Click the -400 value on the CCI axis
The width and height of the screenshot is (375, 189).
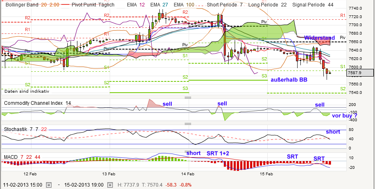coord(353,120)
